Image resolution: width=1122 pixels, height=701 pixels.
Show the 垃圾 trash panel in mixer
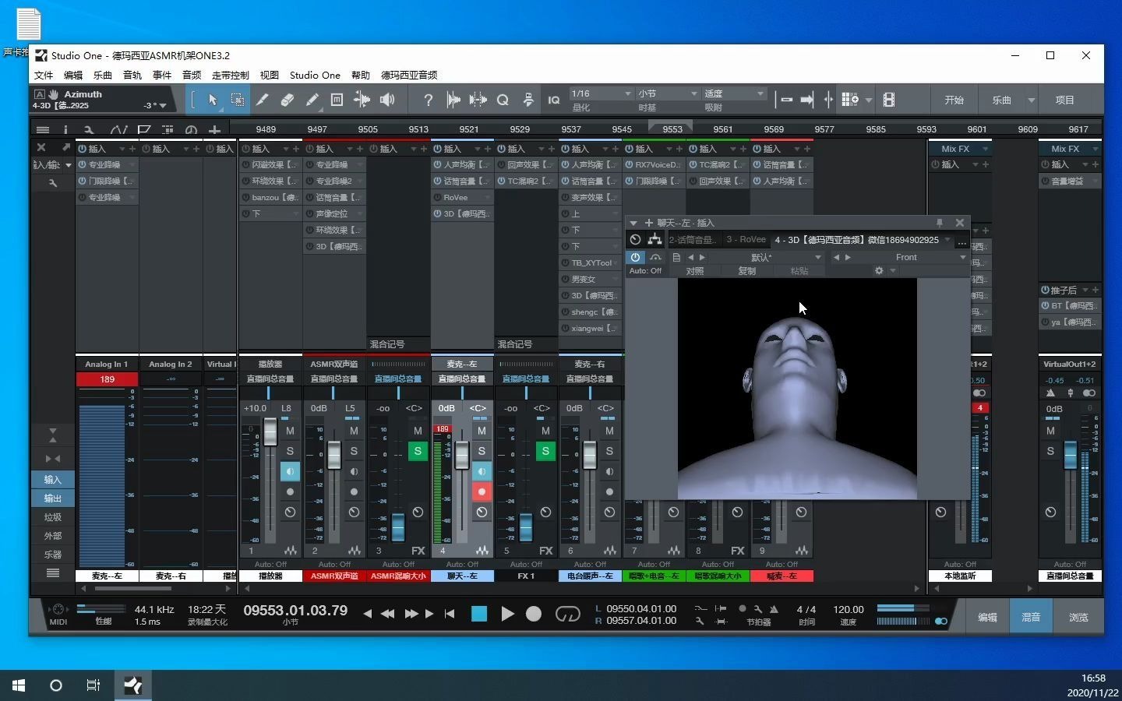tap(53, 517)
